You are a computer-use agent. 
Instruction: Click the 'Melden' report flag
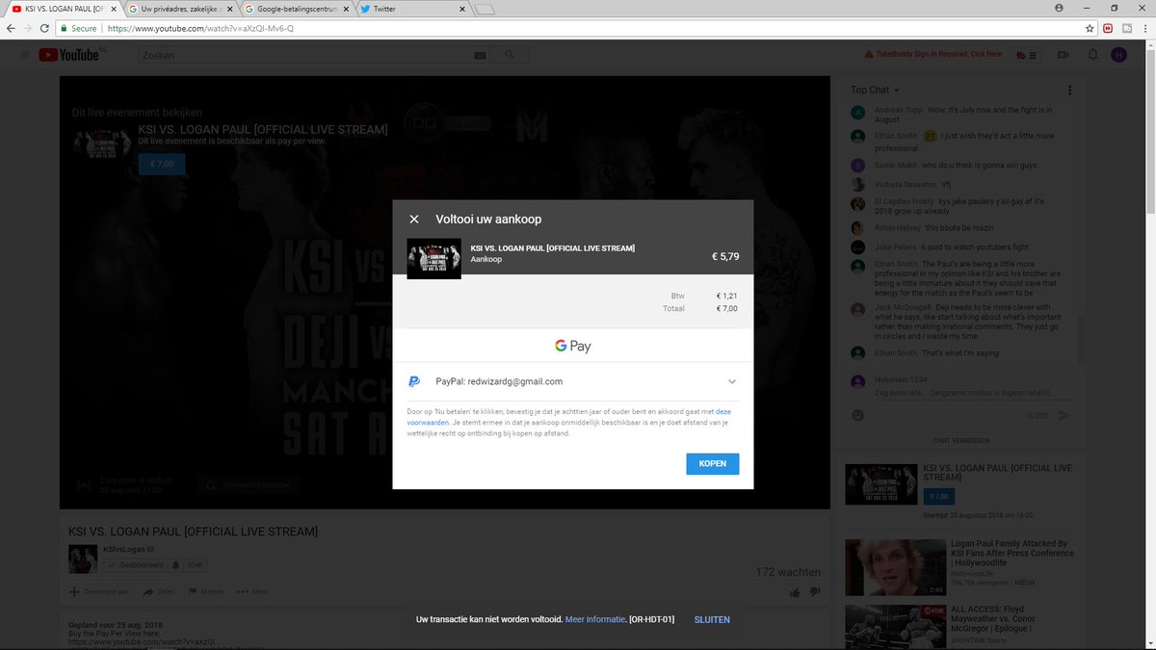[205, 591]
